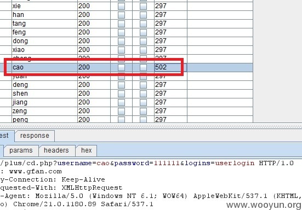Screen dimensions: 302x210
Task: Tick the left checkbox in the xie row
Action: click(121, 6)
